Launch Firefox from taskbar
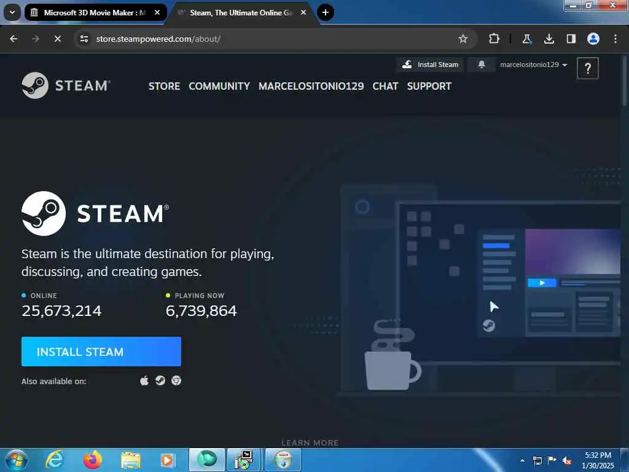This screenshot has height=472, width=629. pos(93,460)
